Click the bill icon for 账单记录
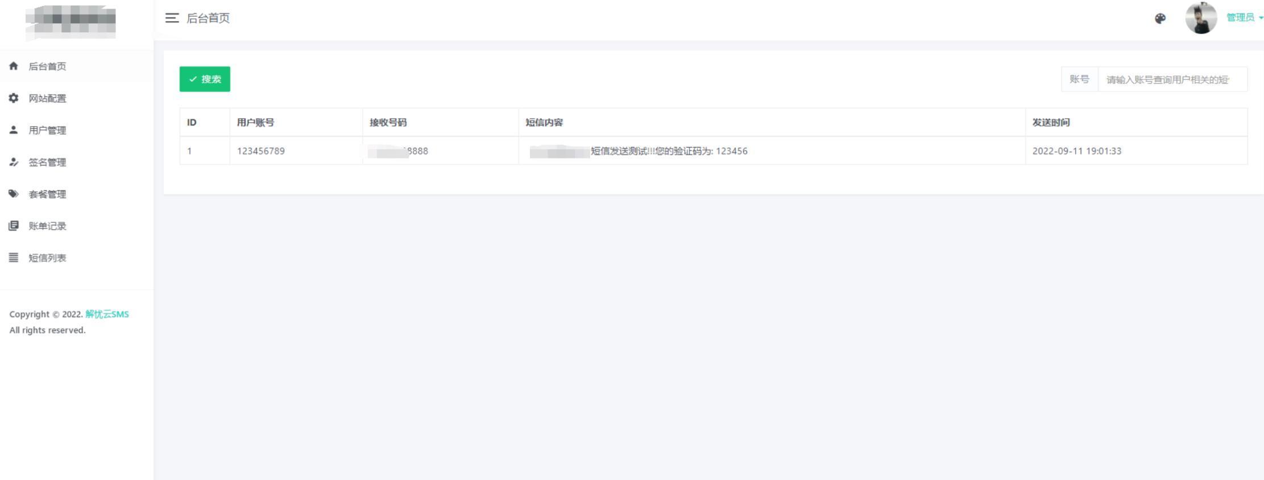 (x=14, y=226)
